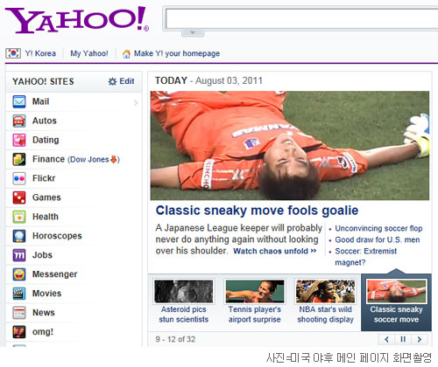Focus the Yahoo search field
This screenshot has width=438, height=367.
coord(301,18)
